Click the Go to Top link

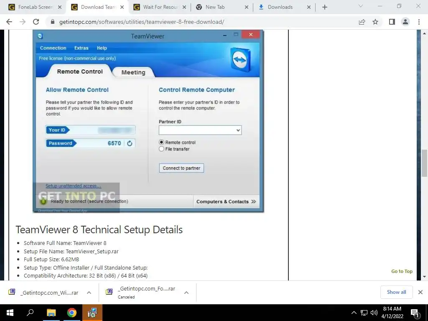(402, 271)
